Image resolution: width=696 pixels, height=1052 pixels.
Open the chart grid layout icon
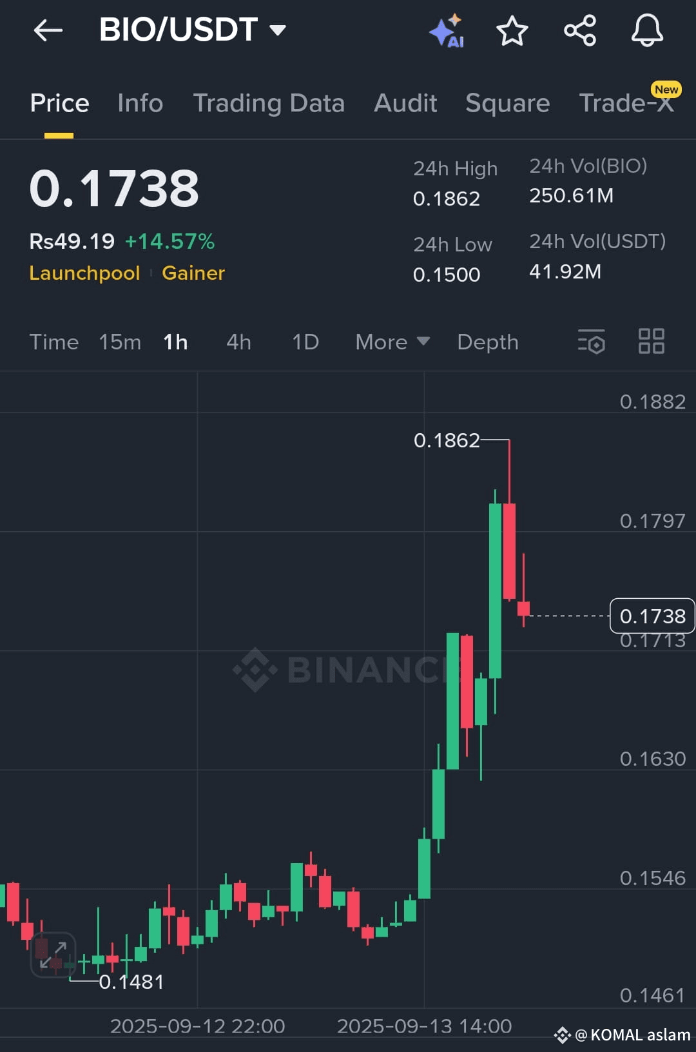652,341
